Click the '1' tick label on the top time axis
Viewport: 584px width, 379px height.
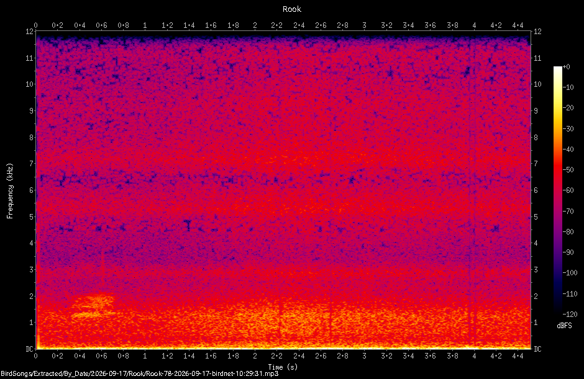[x=145, y=25]
